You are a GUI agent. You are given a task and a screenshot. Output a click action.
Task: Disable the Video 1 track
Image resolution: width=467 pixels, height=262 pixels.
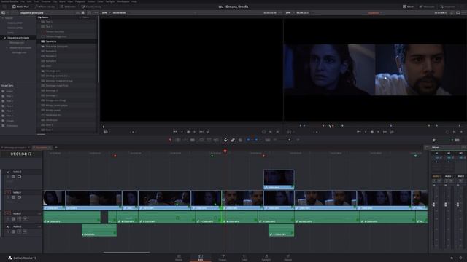pyautogui.click(x=20, y=197)
